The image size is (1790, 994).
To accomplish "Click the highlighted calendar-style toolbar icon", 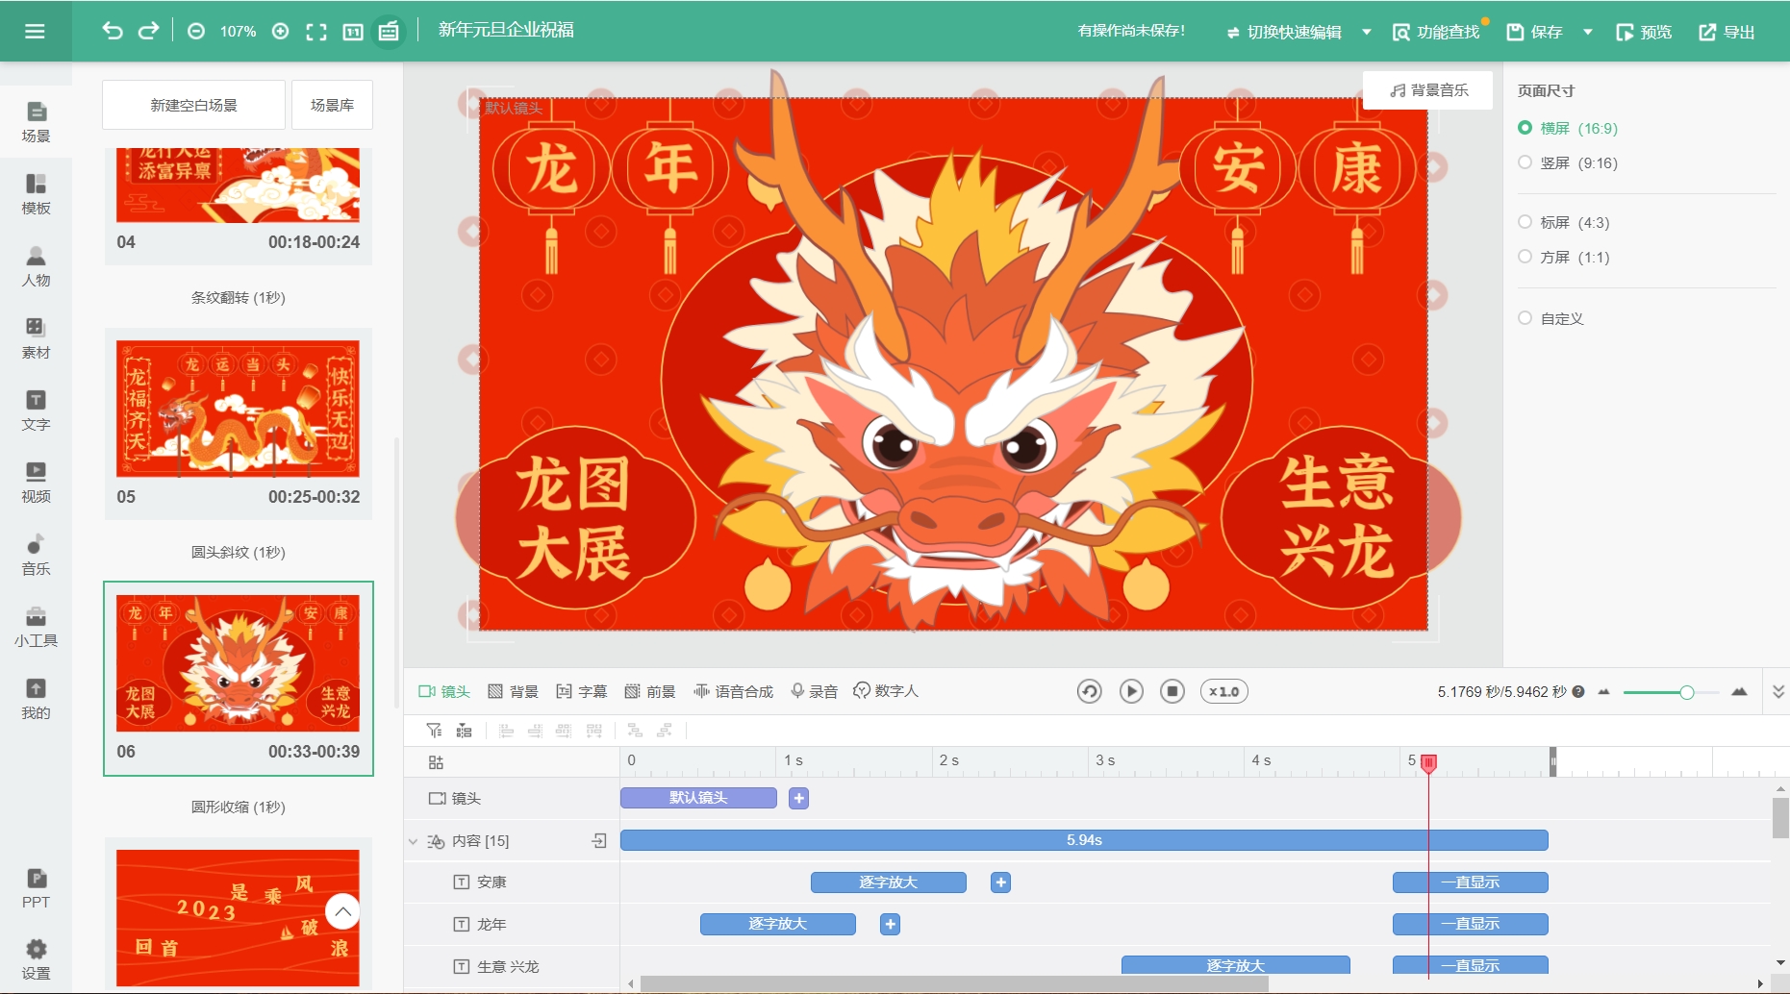I will point(389,32).
